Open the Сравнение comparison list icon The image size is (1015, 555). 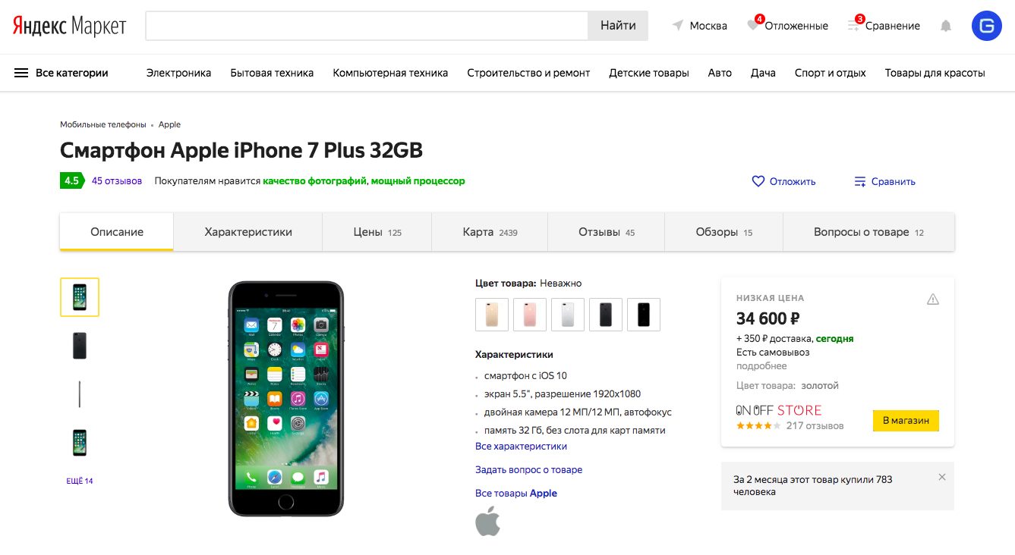coord(853,25)
